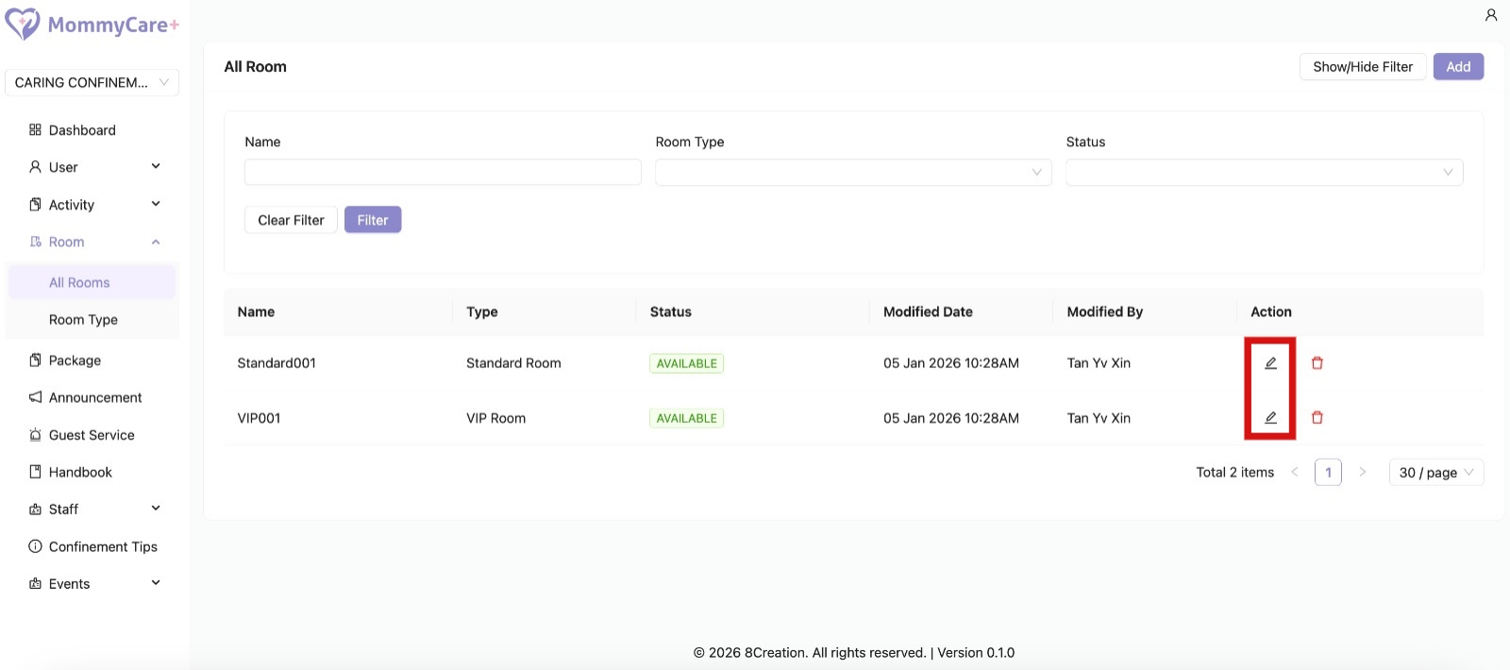Focus the Name filter input field
Image resolution: width=1510 pixels, height=670 pixels.
coord(443,173)
